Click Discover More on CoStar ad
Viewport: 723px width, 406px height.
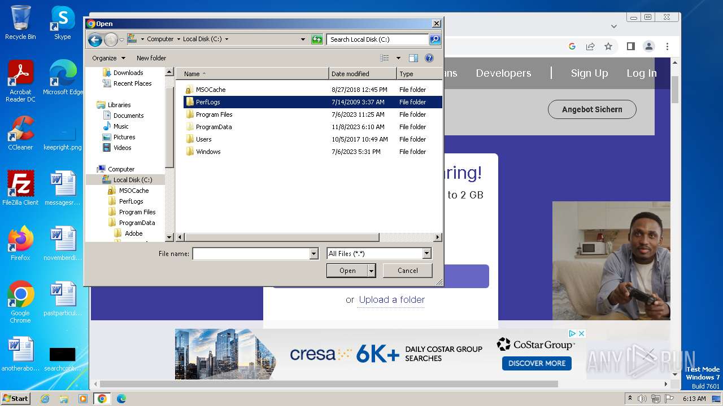click(537, 363)
